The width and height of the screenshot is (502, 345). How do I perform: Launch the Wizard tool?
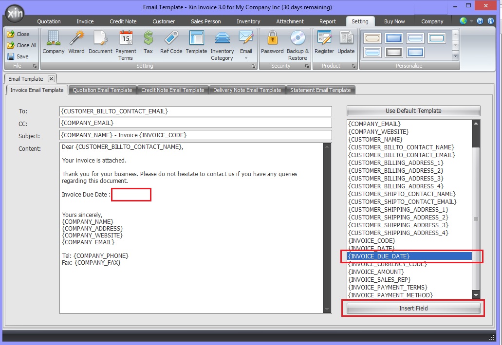coord(76,42)
